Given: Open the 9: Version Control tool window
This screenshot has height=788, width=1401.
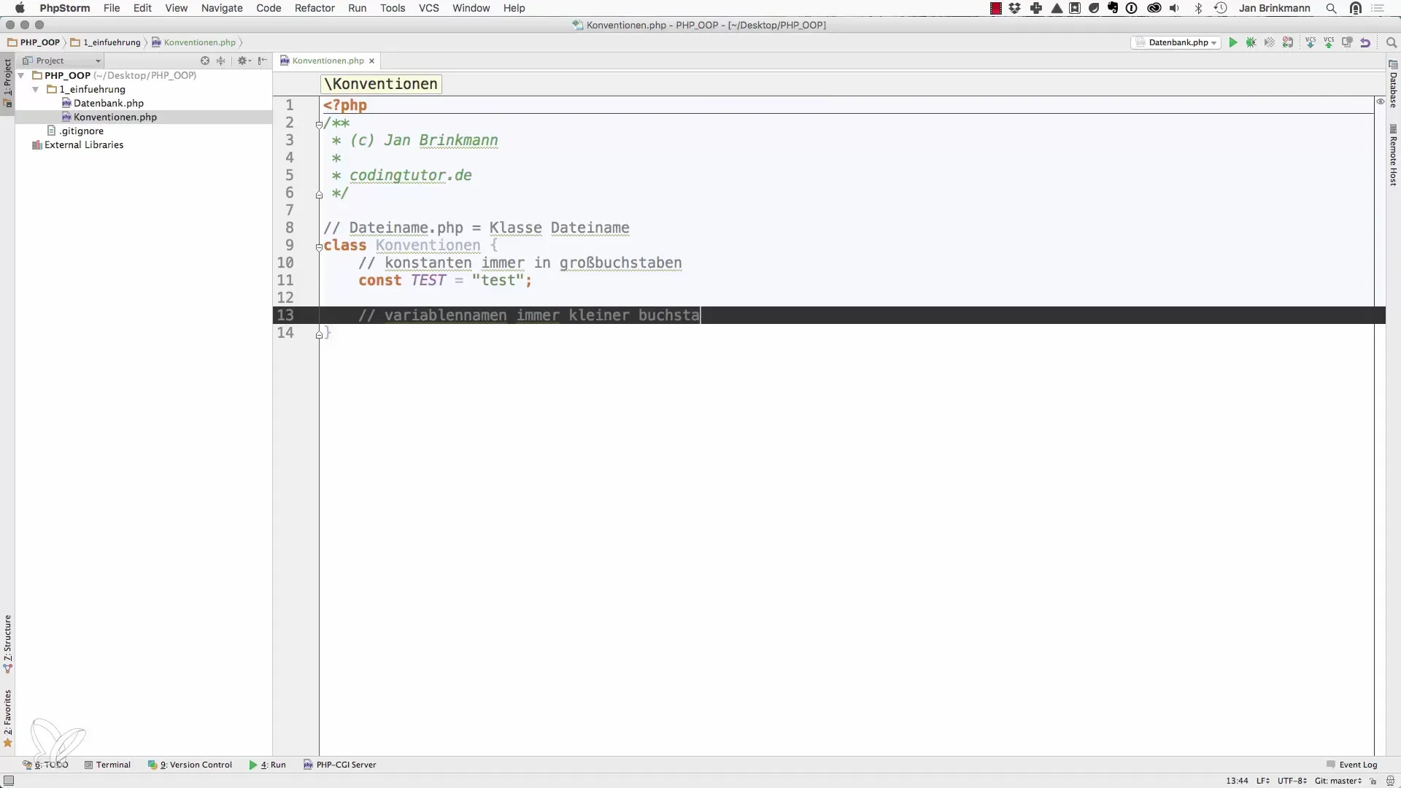Looking at the screenshot, I should click(x=190, y=765).
